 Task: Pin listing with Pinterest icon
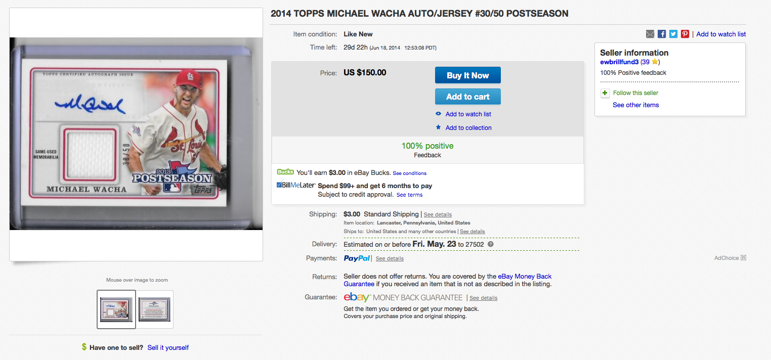(685, 34)
